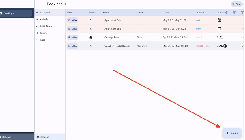The width and height of the screenshot is (245, 140).
Task: Click the status icon for Vacation Rental Hockey
Action: pyautogui.click(x=91, y=46)
